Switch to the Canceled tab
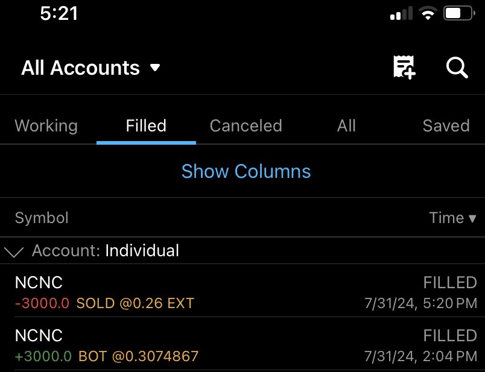The height and width of the screenshot is (372, 485). click(x=246, y=125)
